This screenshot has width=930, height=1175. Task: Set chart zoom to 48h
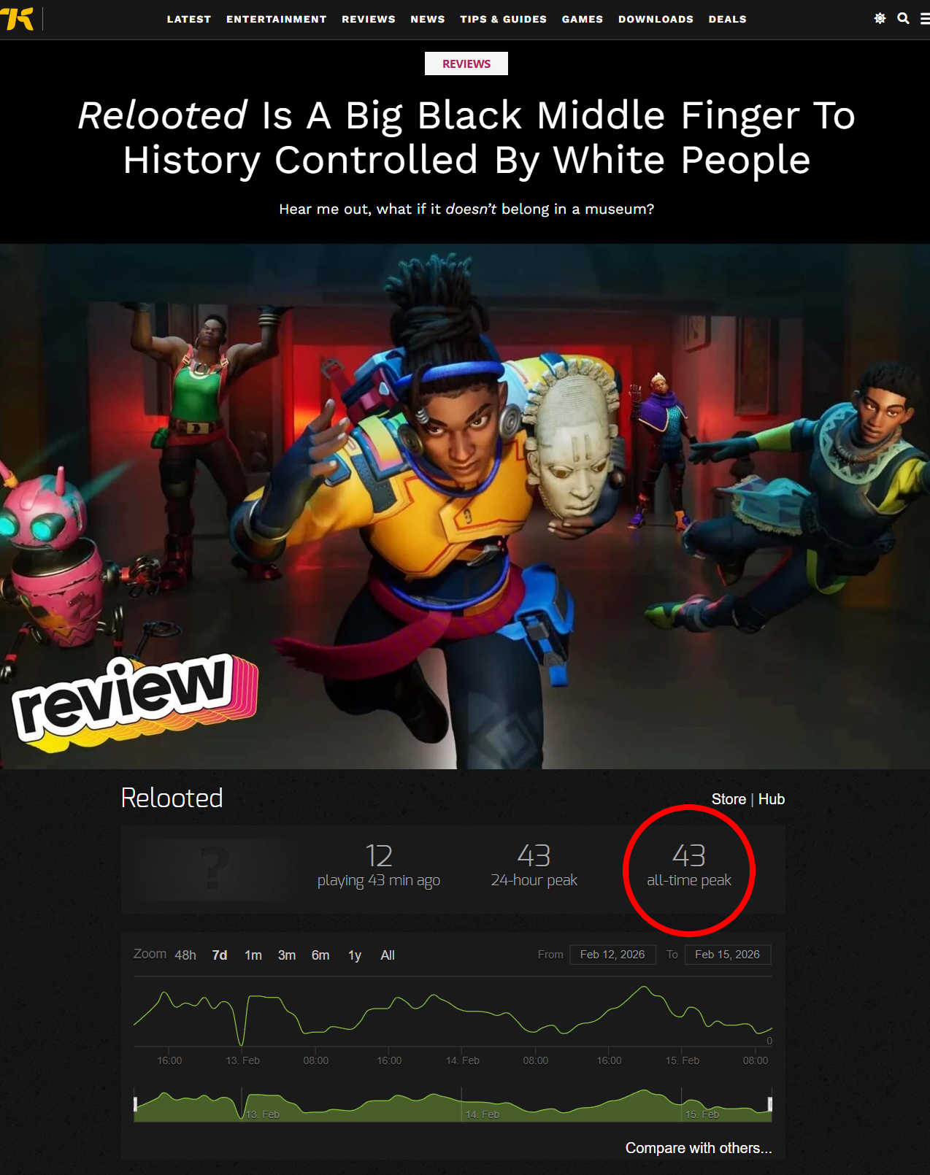pyautogui.click(x=185, y=955)
